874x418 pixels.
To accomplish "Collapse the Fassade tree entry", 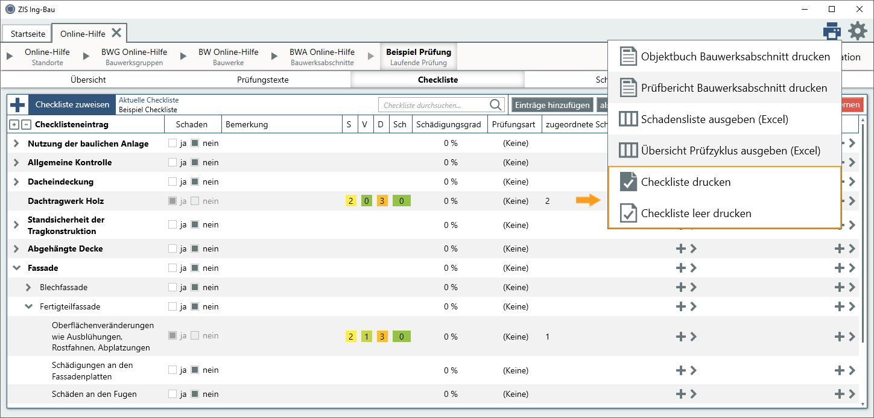I will (16, 268).
